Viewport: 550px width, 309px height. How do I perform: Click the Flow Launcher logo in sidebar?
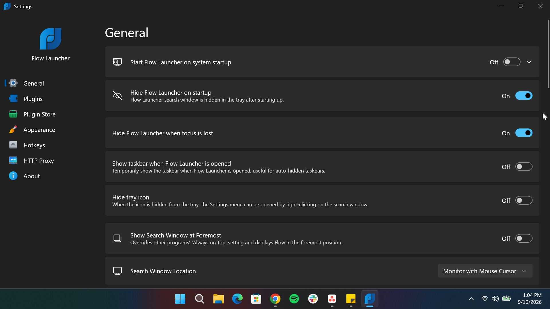click(x=50, y=39)
